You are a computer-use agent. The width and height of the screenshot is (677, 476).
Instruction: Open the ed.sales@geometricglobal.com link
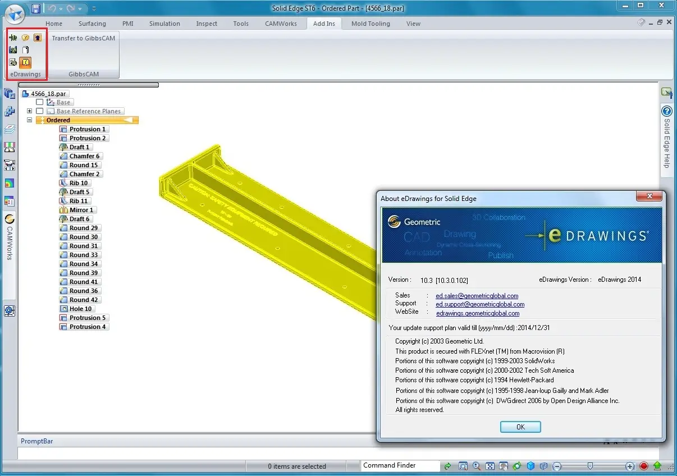click(x=477, y=296)
